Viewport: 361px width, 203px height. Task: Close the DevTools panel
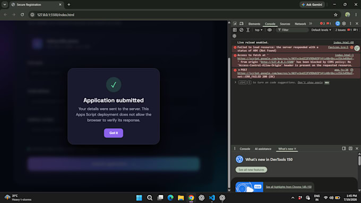357,23
